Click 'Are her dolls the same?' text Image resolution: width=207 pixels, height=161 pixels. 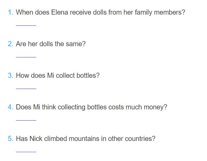point(51,44)
